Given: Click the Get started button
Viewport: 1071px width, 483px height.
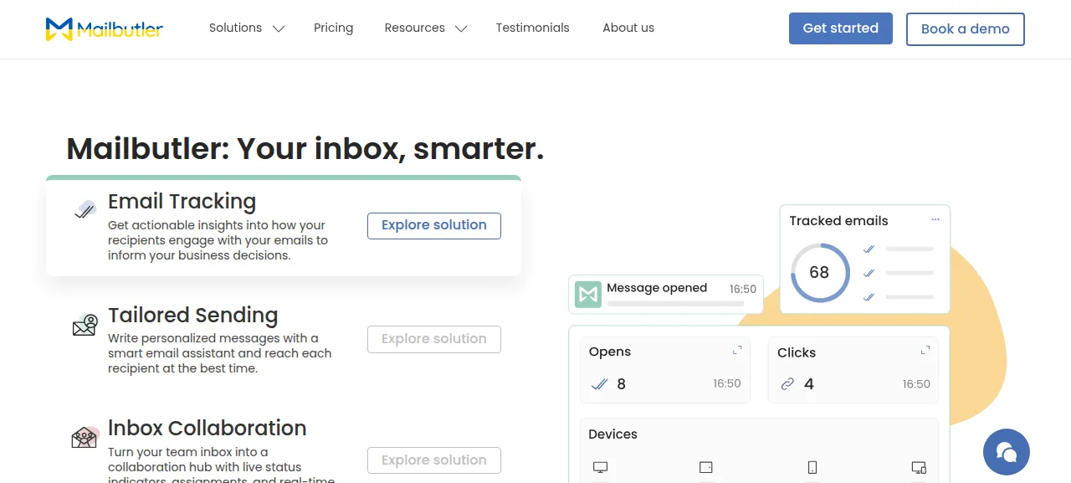Looking at the screenshot, I should pyautogui.click(x=841, y=28).
